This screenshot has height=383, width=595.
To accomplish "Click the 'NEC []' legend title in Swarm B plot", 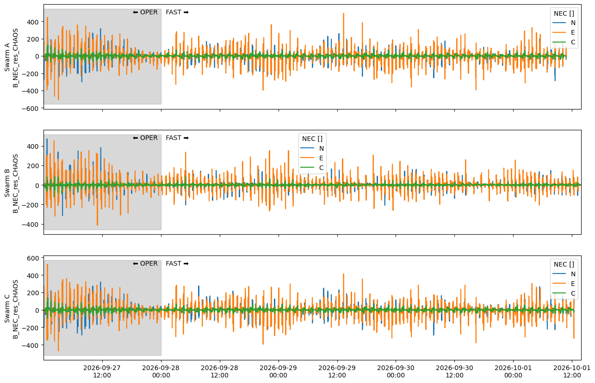I will click(x=312, y=139).
